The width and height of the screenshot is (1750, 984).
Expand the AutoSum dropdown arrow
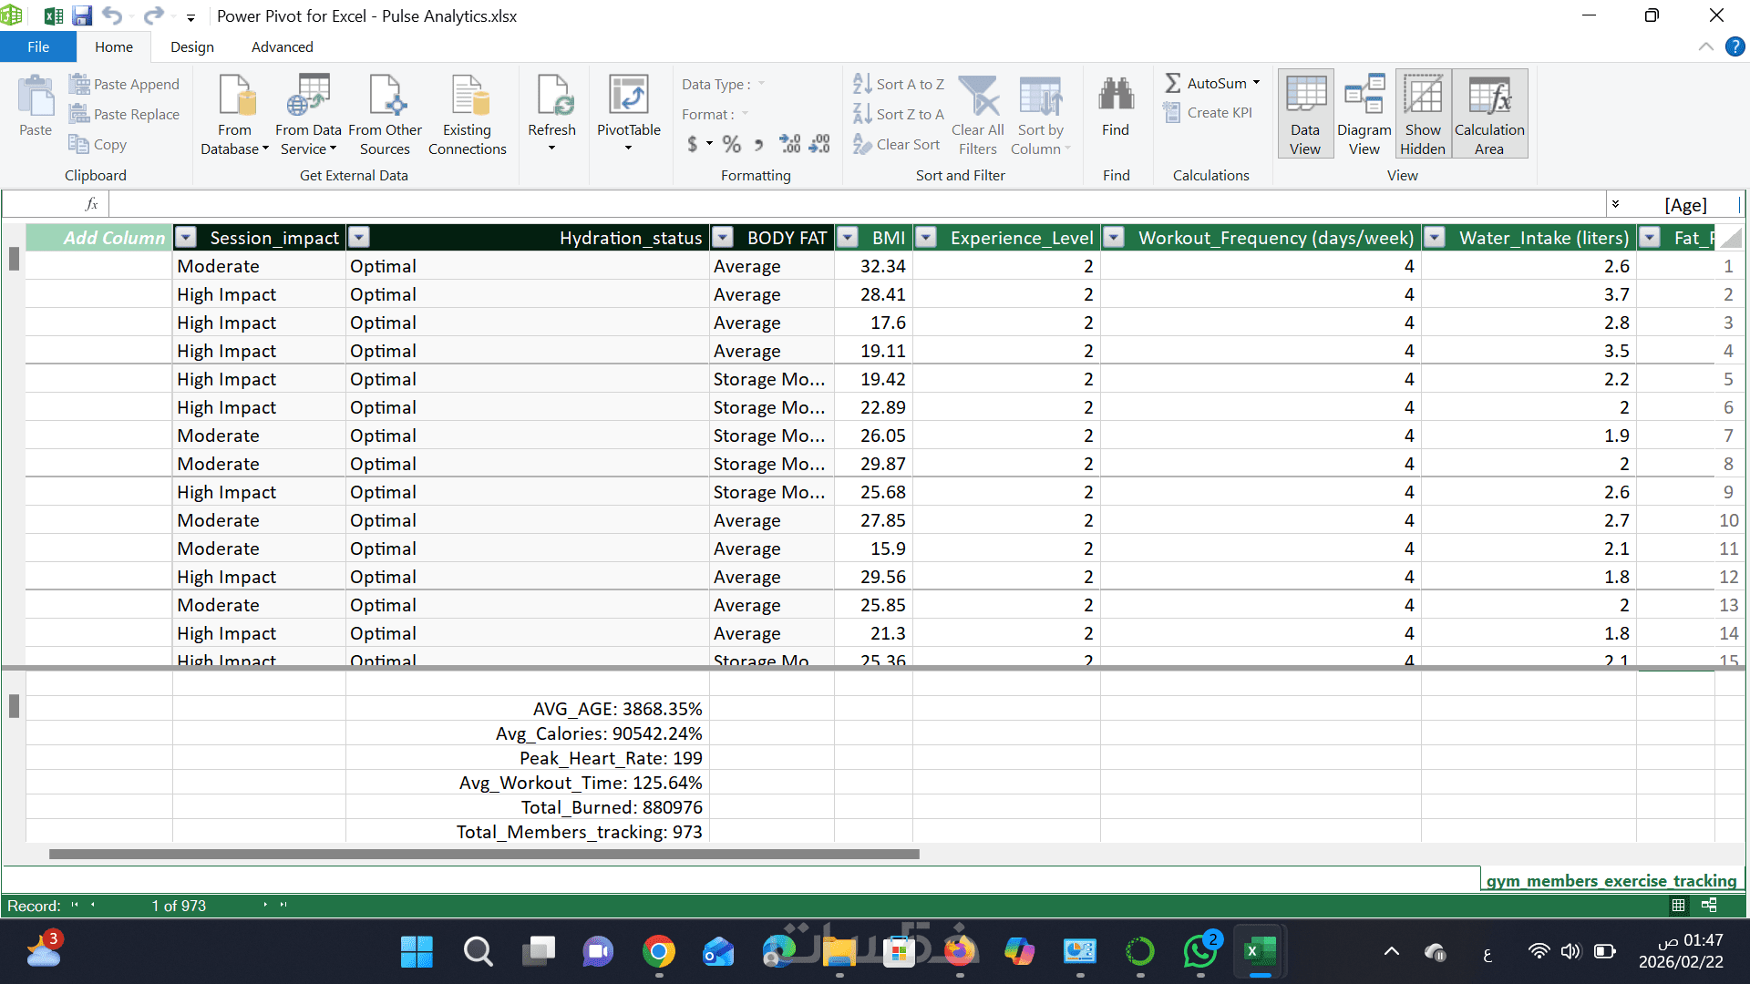1256,83
